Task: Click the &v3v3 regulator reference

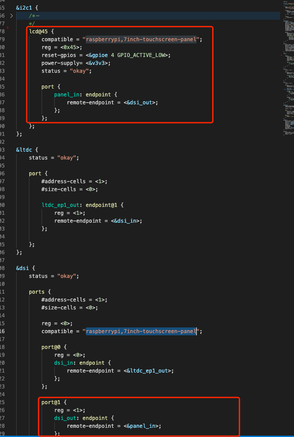Action: [x=97, y=63]
